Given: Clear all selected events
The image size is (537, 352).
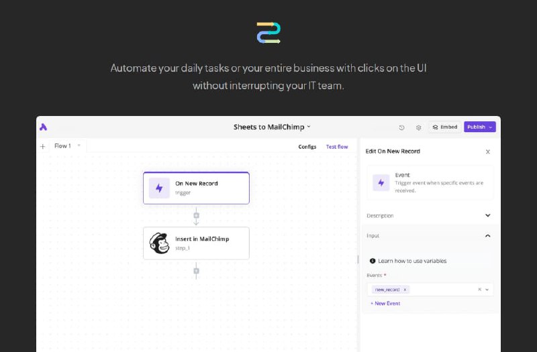Looking at the screenshot, I should click(x=479, y=290).
